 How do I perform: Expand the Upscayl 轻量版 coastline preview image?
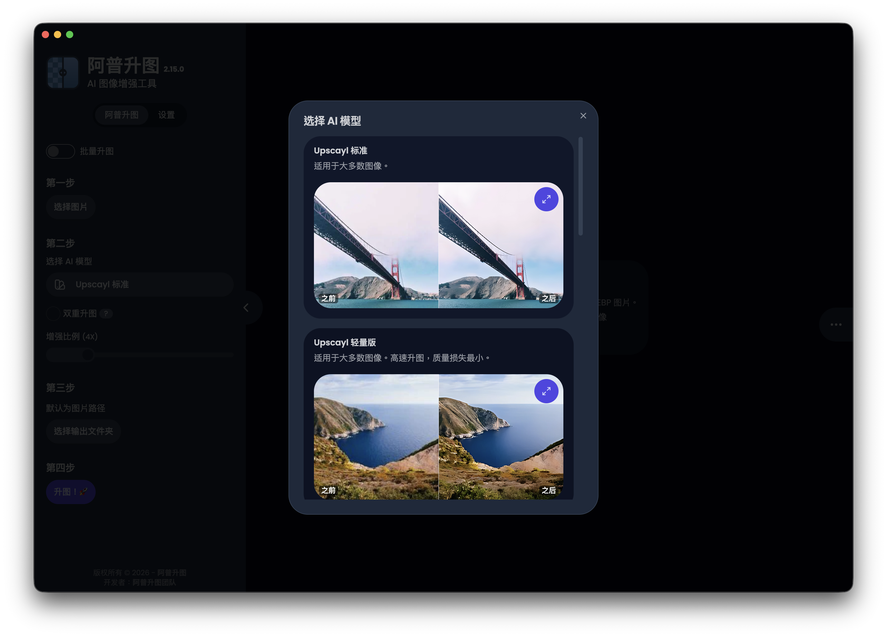(546, 391)
